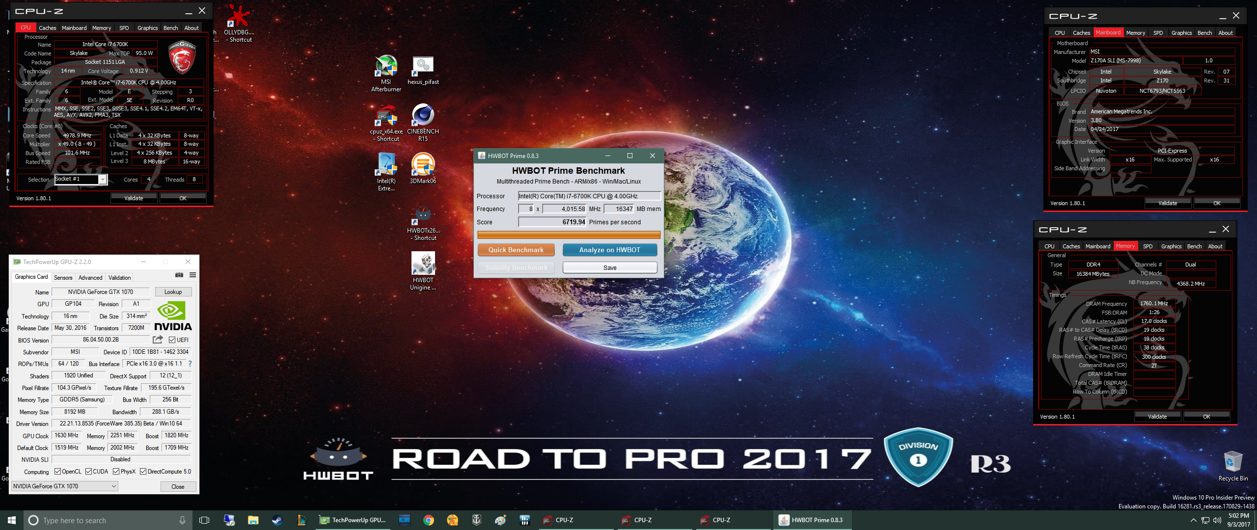Open Paint icon in taskbar
Viewport: 1257px width, 530px height.
click(x=500, y=520)
